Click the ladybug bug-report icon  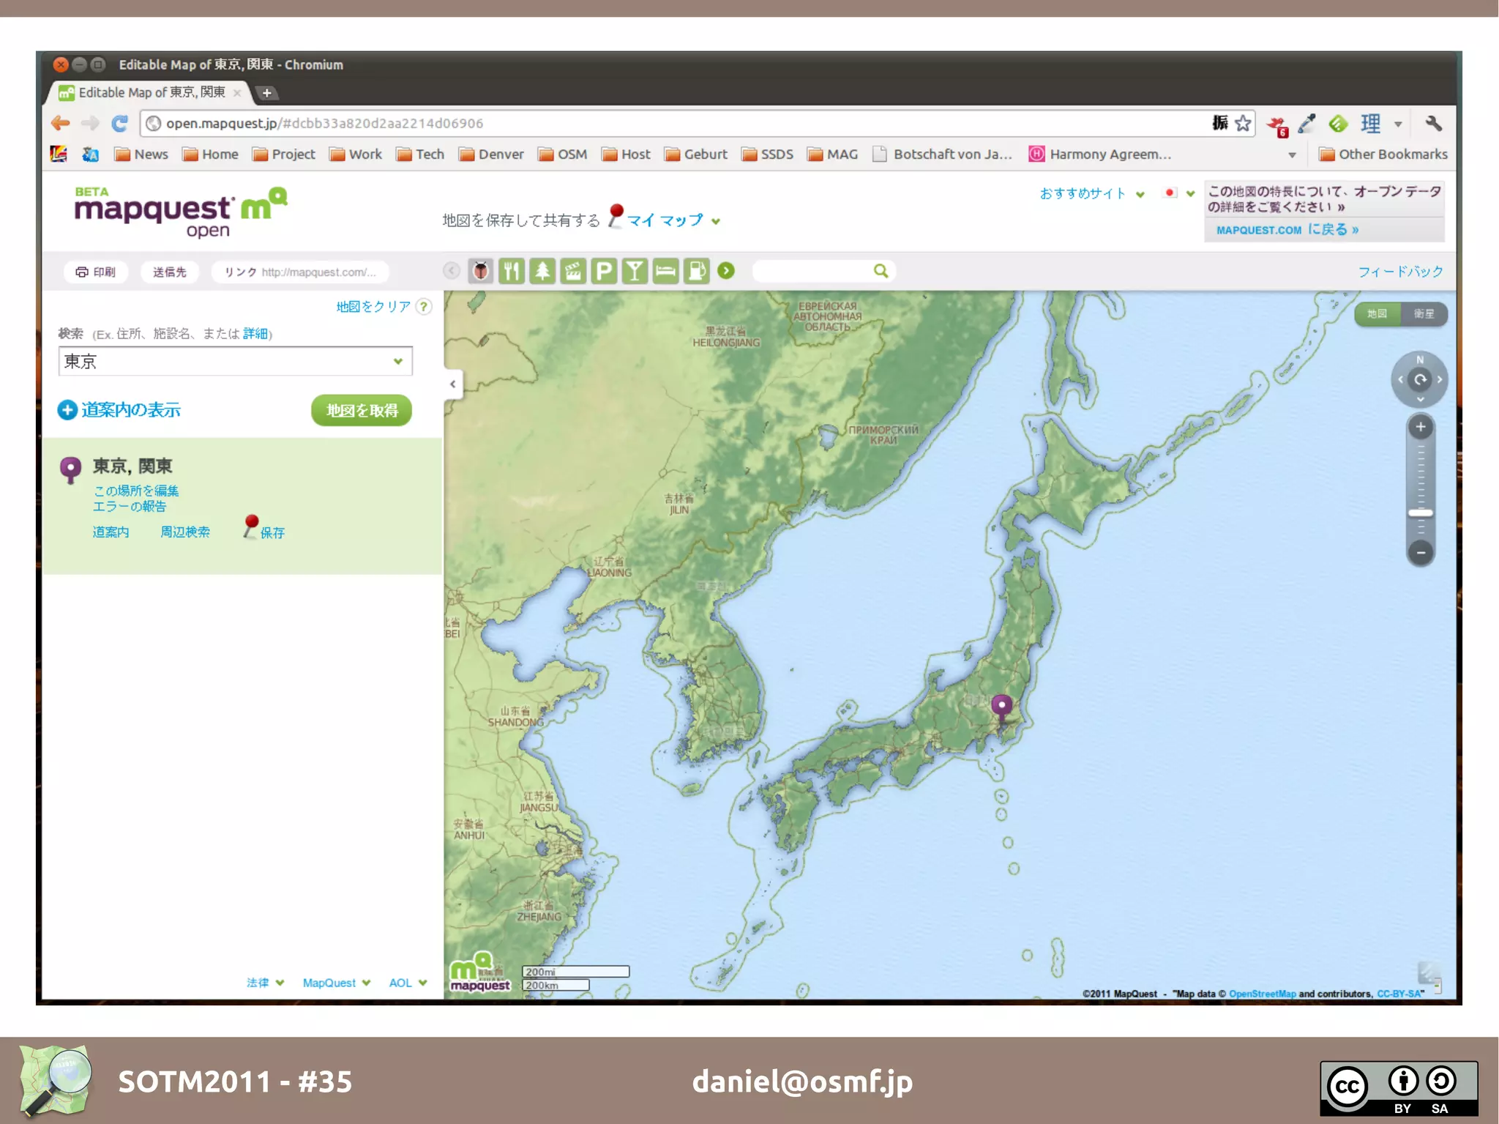480,271
